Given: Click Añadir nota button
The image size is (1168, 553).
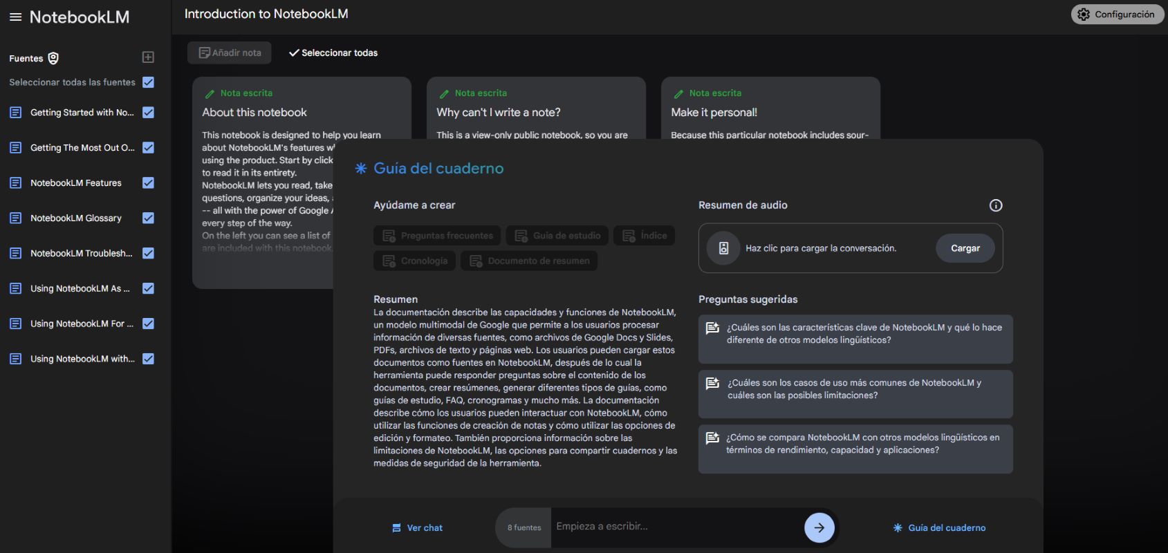Looking at the screenshot, I should 230,53.
